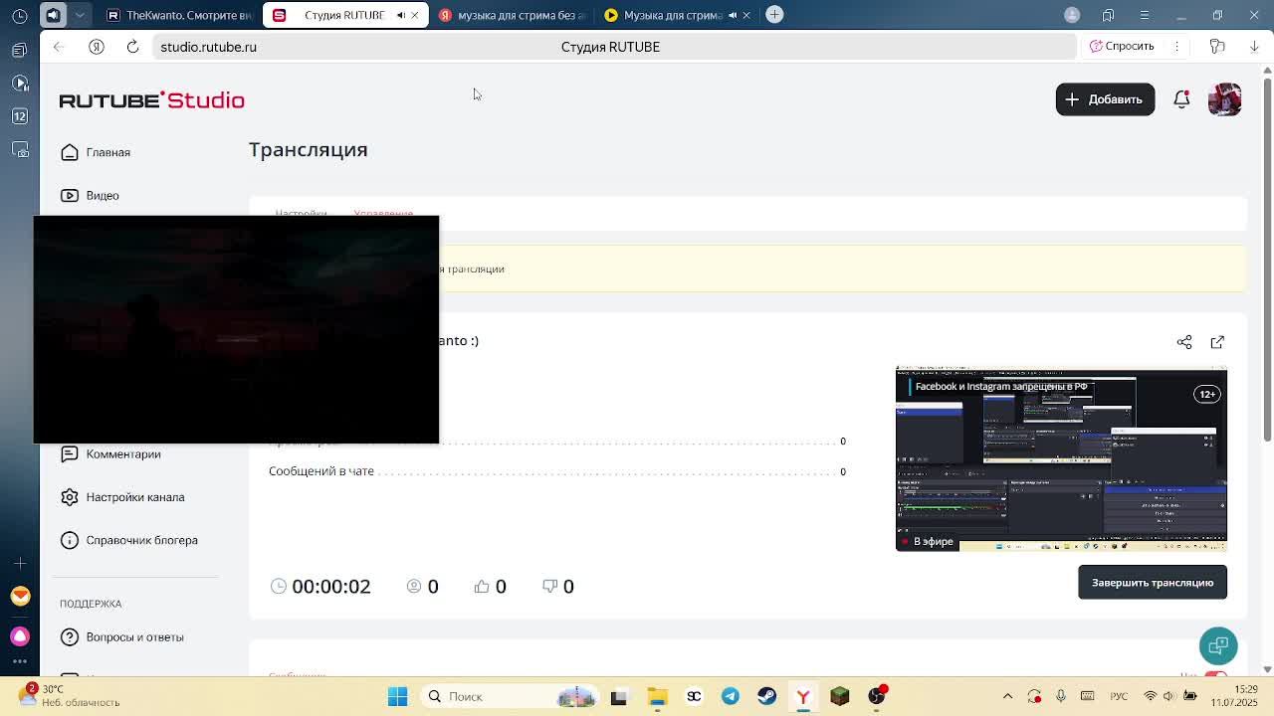Toggle the chat switch at the bottom right

(1215, 675)
